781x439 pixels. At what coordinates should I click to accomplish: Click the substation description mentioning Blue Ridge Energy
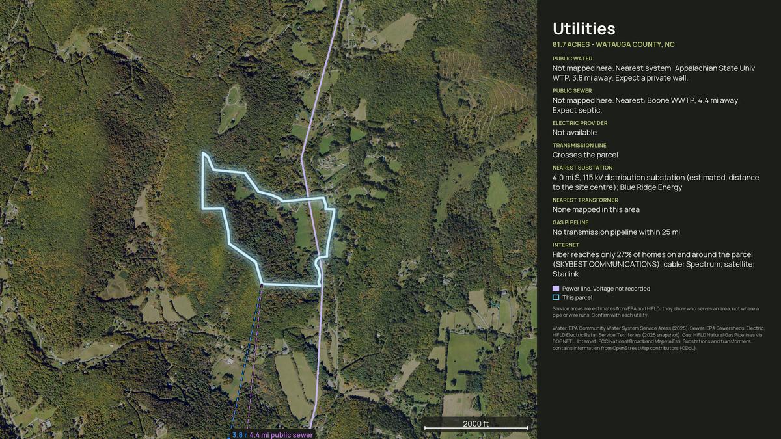(655, 182)
